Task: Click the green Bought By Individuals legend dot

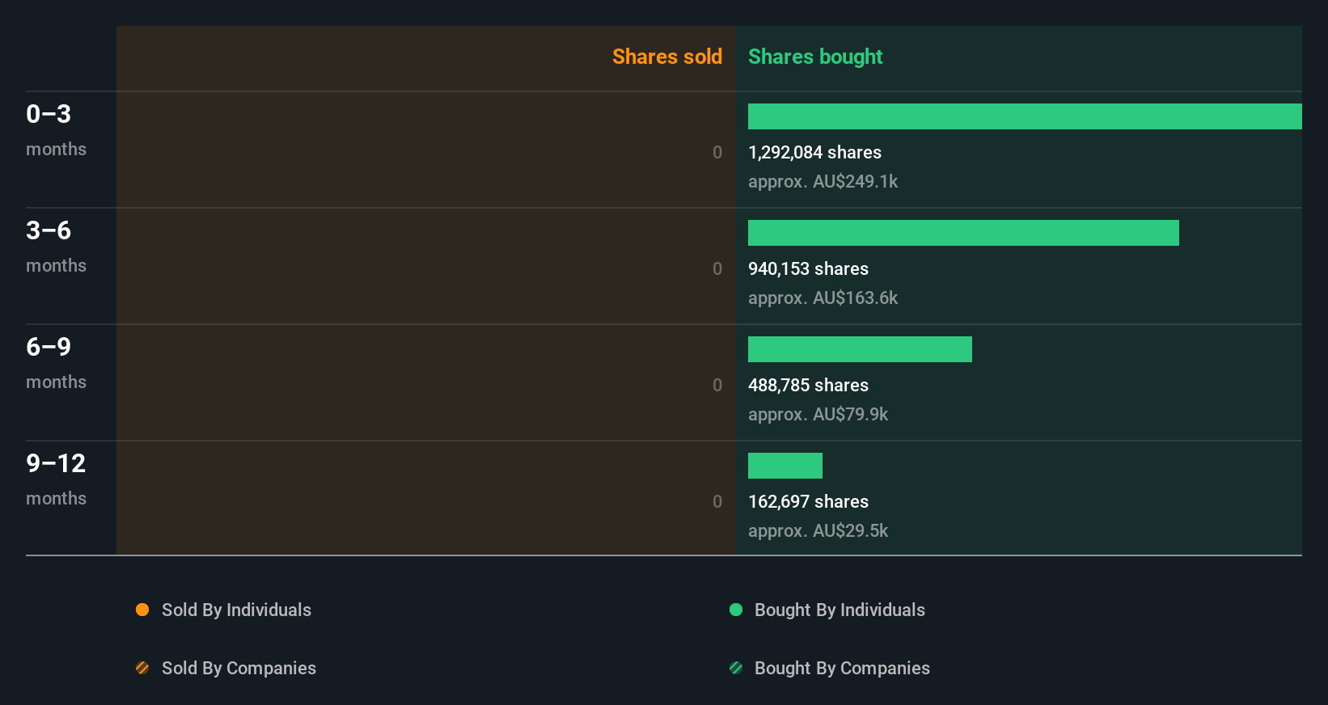Action: pyautogui.click(x=736, y=610)
